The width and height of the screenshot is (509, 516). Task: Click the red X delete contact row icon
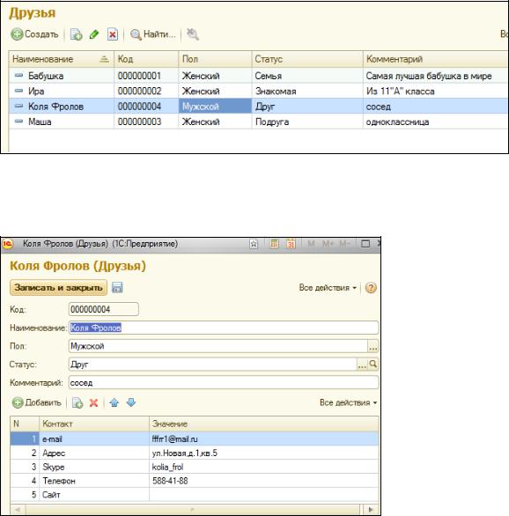click(93, 402)
